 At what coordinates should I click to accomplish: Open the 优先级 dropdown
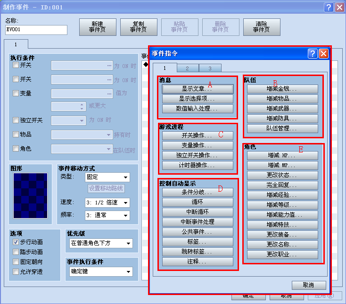101,243
